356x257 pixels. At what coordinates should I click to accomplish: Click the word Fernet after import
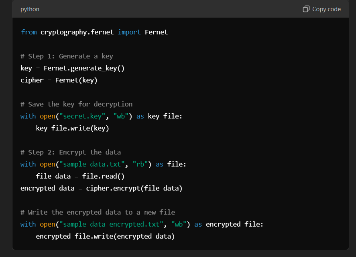(156, 32)
